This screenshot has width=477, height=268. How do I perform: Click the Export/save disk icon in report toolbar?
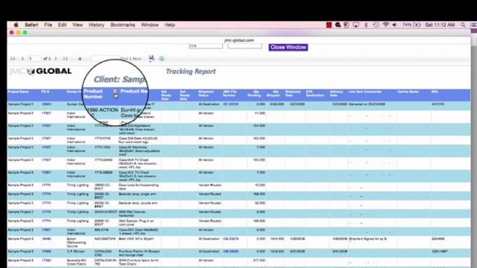[151, 58]
